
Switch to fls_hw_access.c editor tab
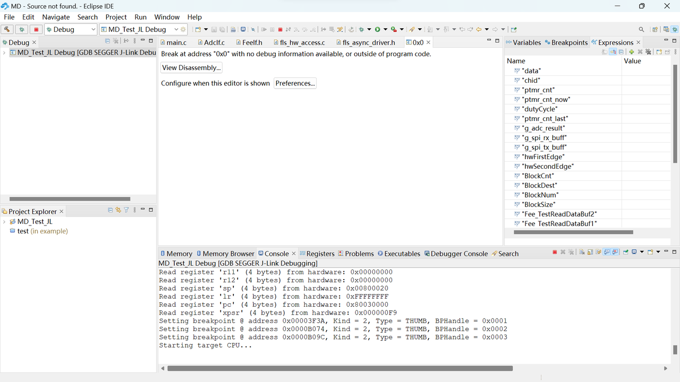299,42
